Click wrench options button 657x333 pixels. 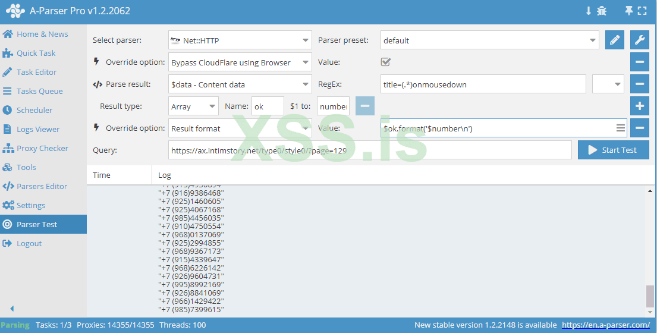point(639,40)
